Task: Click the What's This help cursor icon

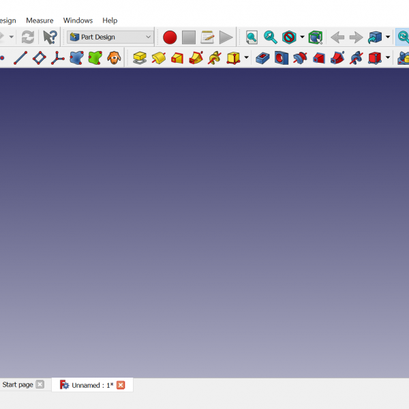Action: pos(50,37)
